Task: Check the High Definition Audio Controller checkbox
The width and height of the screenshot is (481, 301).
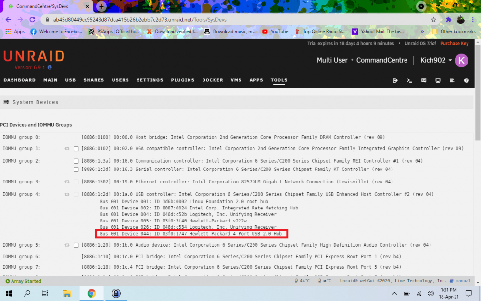Action: tap(76, 245)
